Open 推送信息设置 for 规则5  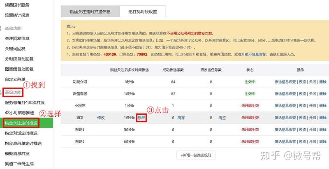[285, 130]
